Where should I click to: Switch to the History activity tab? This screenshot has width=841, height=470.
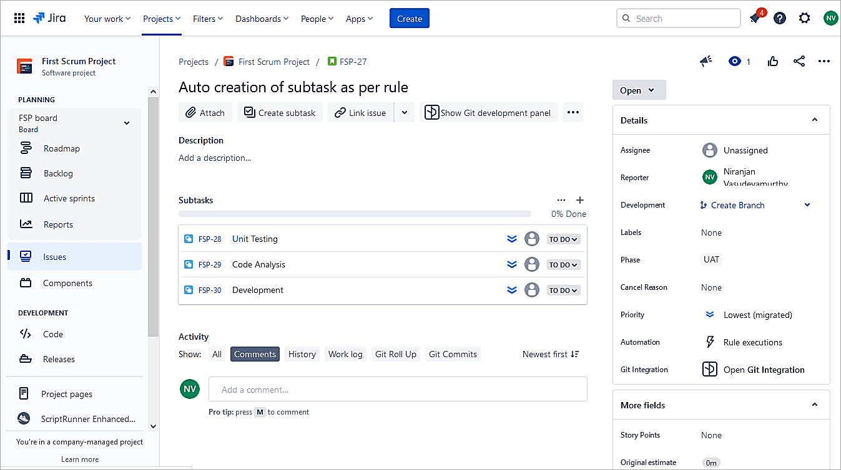(x=302, y=354)
